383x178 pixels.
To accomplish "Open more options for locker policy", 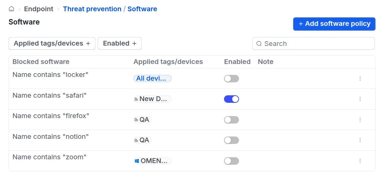I will click(x=360, y=79).
